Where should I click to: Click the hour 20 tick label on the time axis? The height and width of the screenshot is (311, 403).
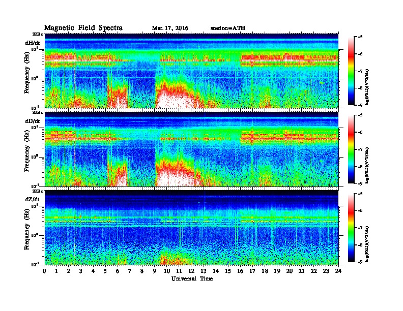(290, 271)
